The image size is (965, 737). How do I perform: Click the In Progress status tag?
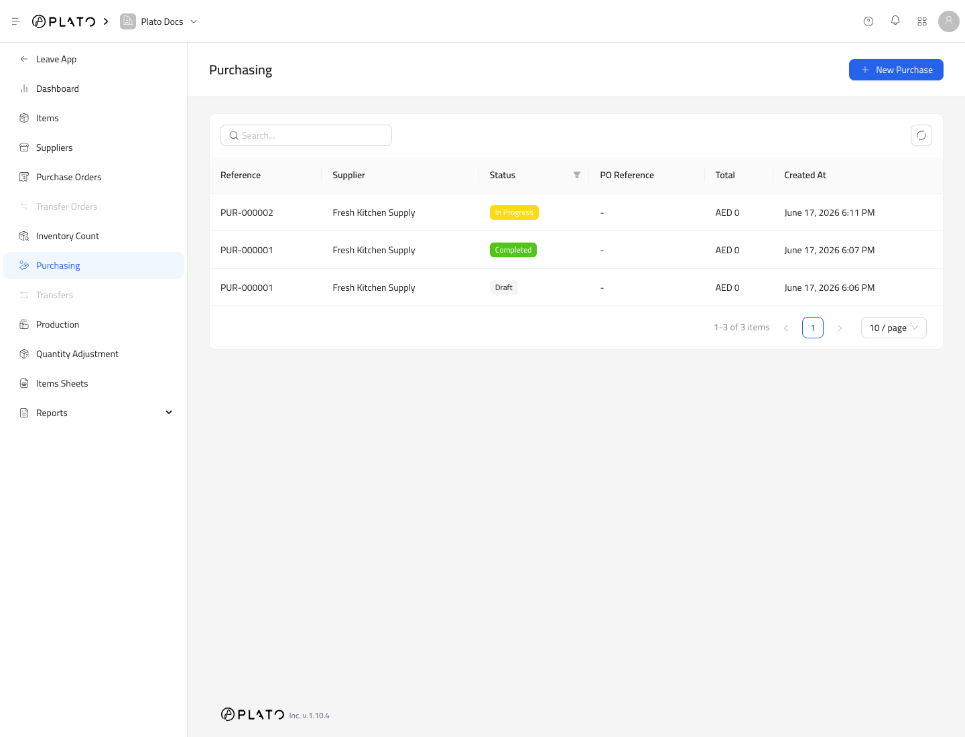(x=514, y=212)
